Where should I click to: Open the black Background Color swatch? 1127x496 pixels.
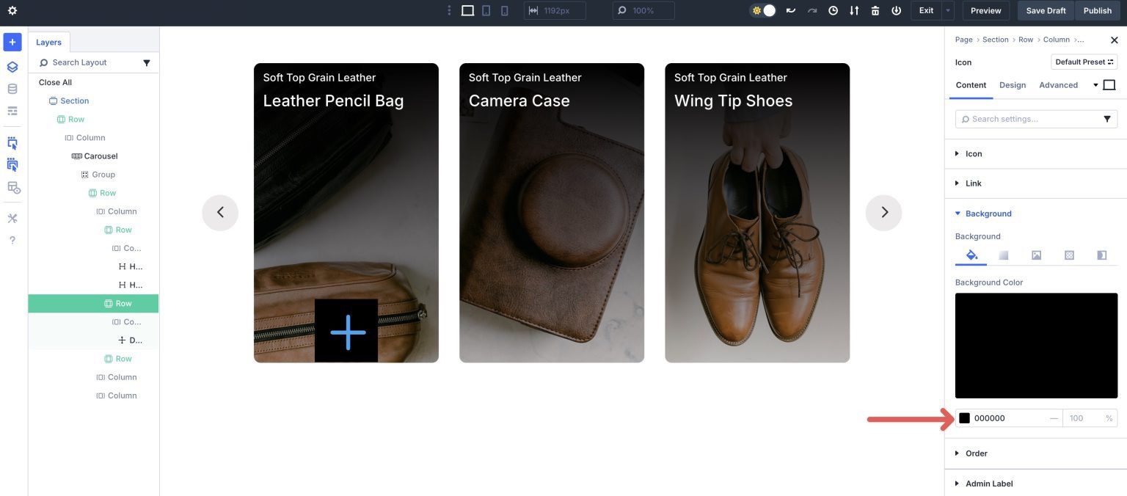tap(964, 417)
